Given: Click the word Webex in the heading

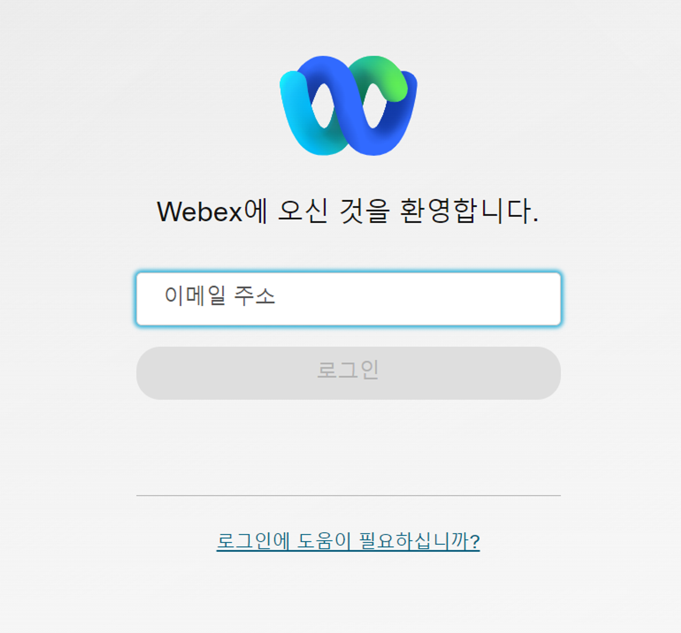Looking at the screenshot, I should tap(200, 212).
